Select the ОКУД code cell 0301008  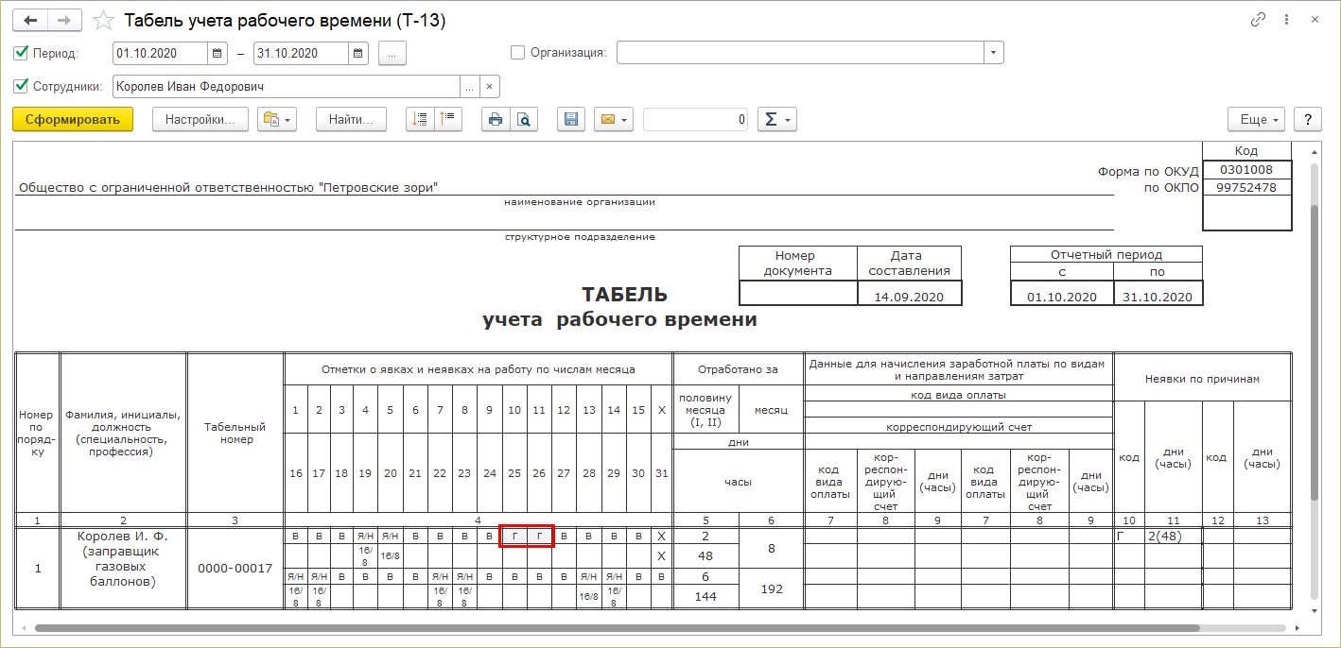click(x=1246, y=170)
